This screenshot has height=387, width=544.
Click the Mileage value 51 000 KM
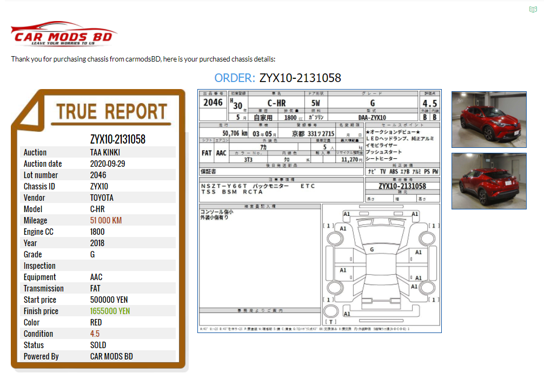(106, 221)
